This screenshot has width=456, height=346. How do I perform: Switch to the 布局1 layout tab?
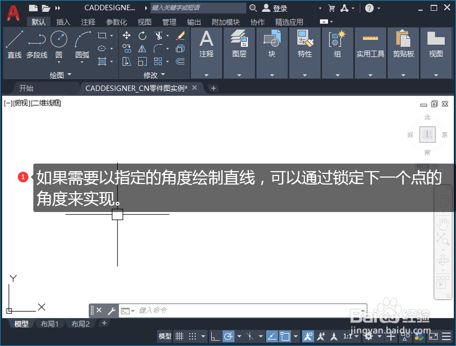49,323
